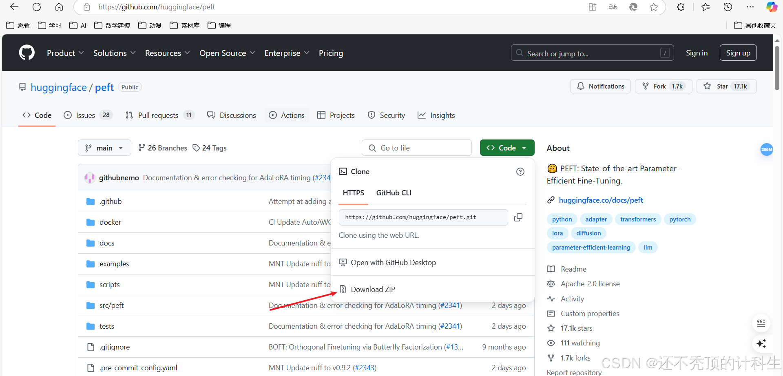This screenshot has height=376, width=783.
Task: Click the Apache-2.0 license link
Action: (590, 284)
